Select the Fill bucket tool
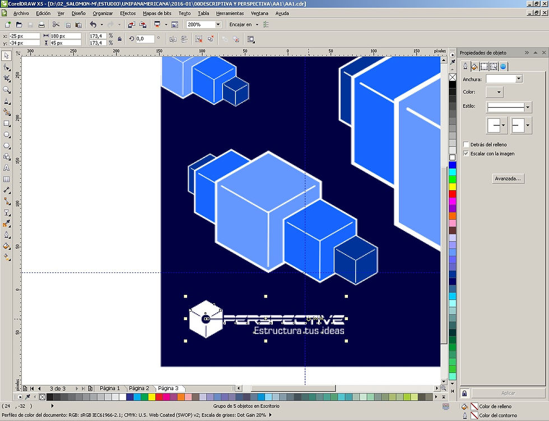This screenshot has height=421, width=549. (x=6, y=246)
